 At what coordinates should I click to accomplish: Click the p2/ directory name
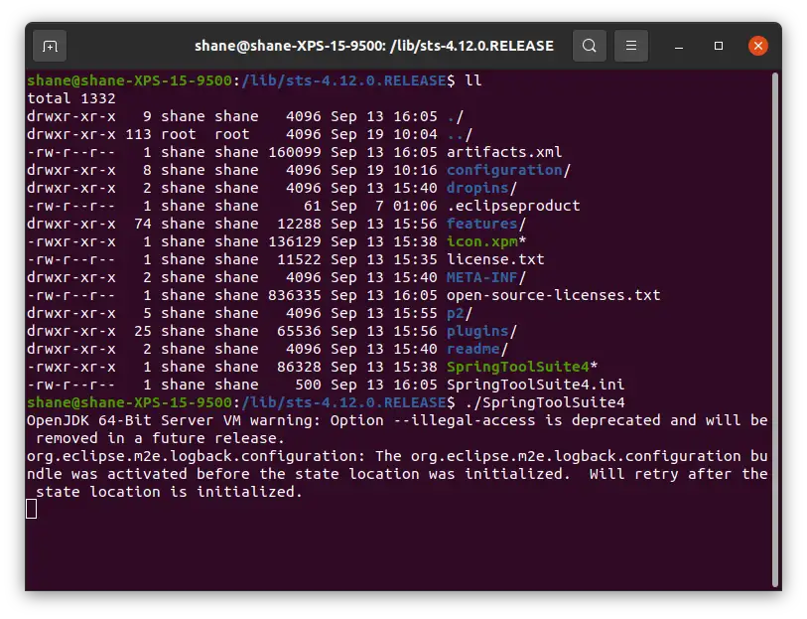click(459, 313)
